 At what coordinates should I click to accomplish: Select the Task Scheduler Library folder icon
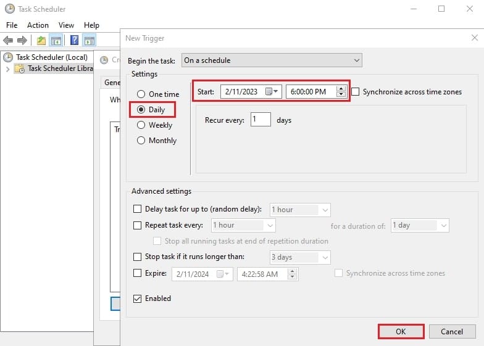20,68
